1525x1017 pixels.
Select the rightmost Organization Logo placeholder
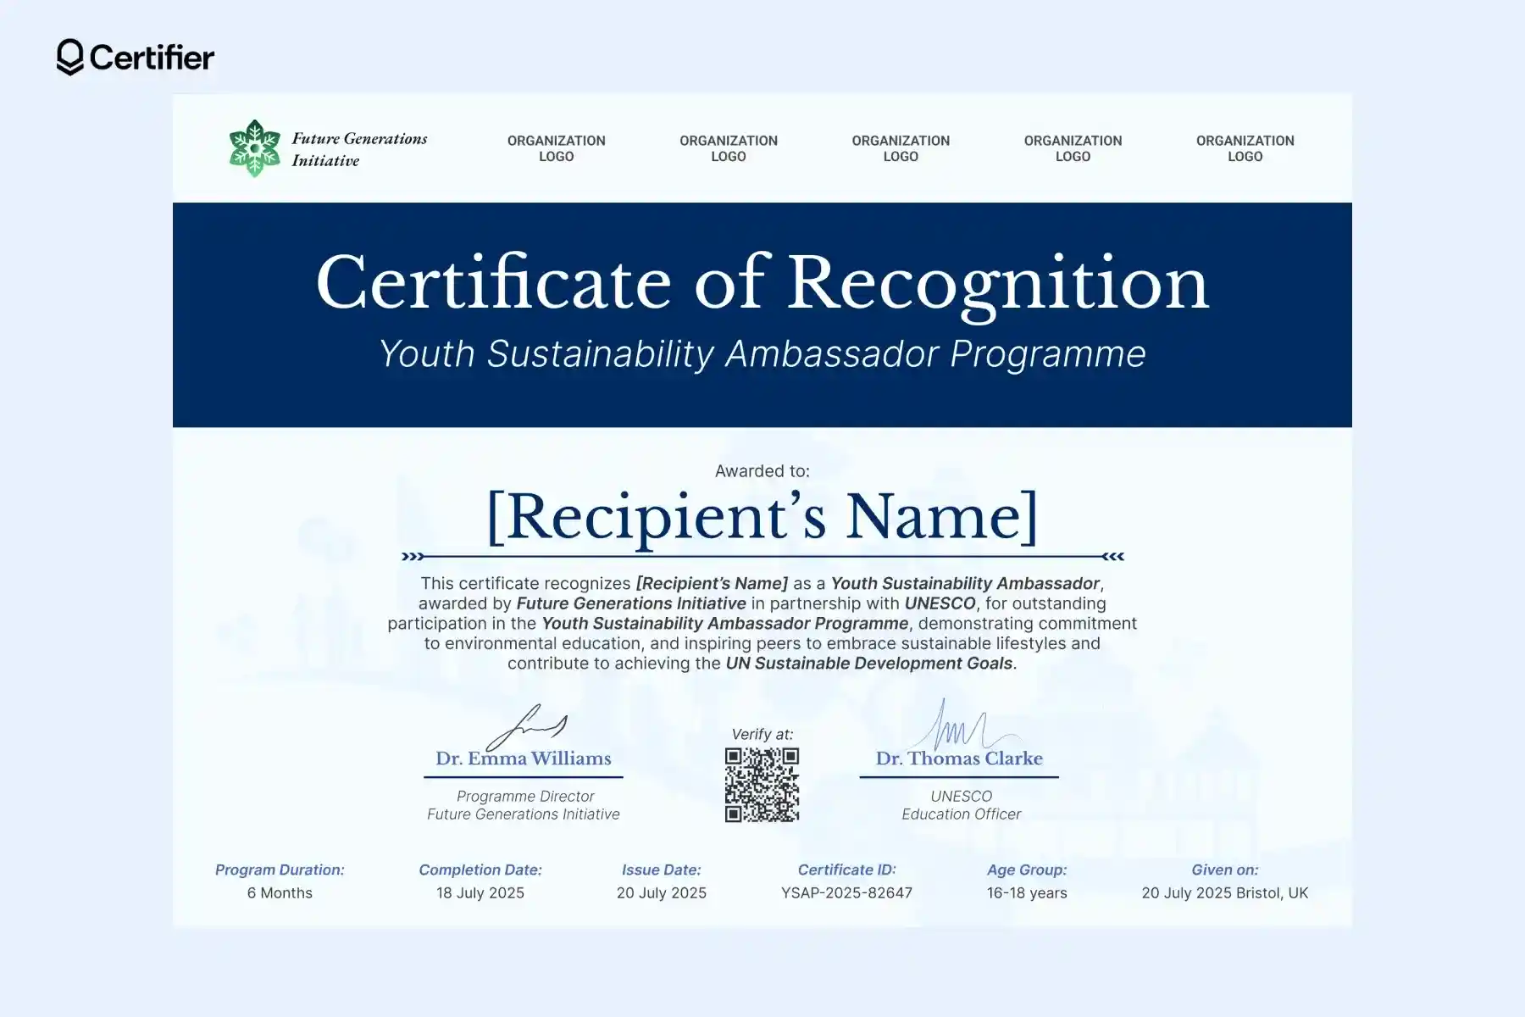coord(1244,147)
